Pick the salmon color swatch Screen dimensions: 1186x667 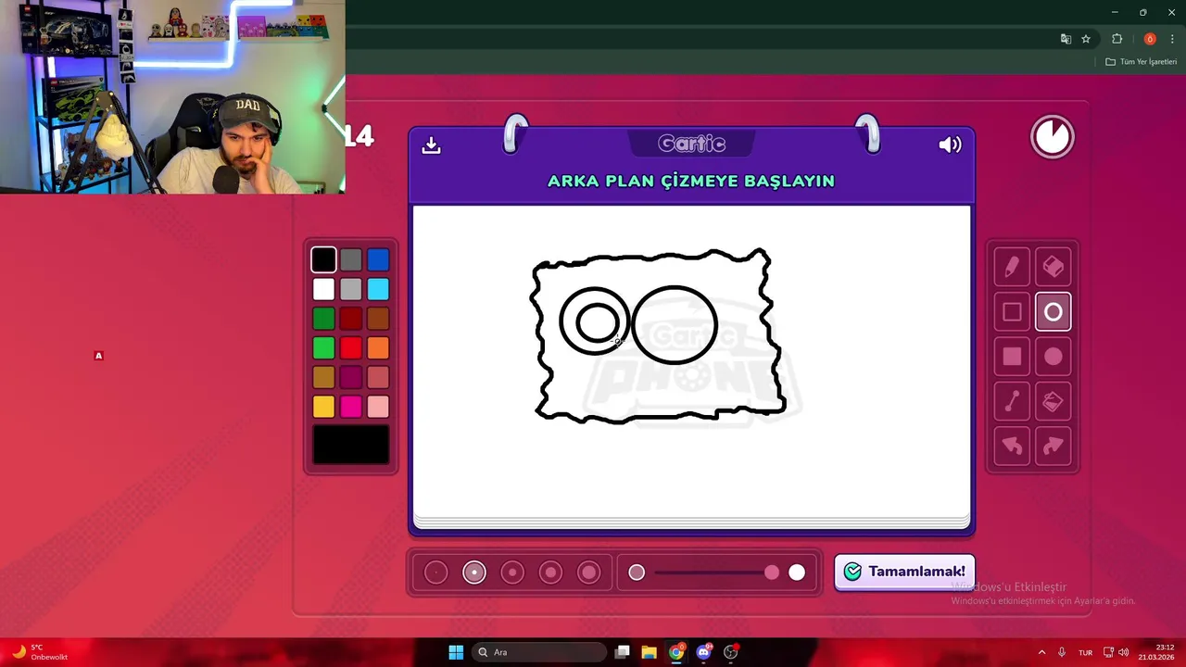[377, 377]
